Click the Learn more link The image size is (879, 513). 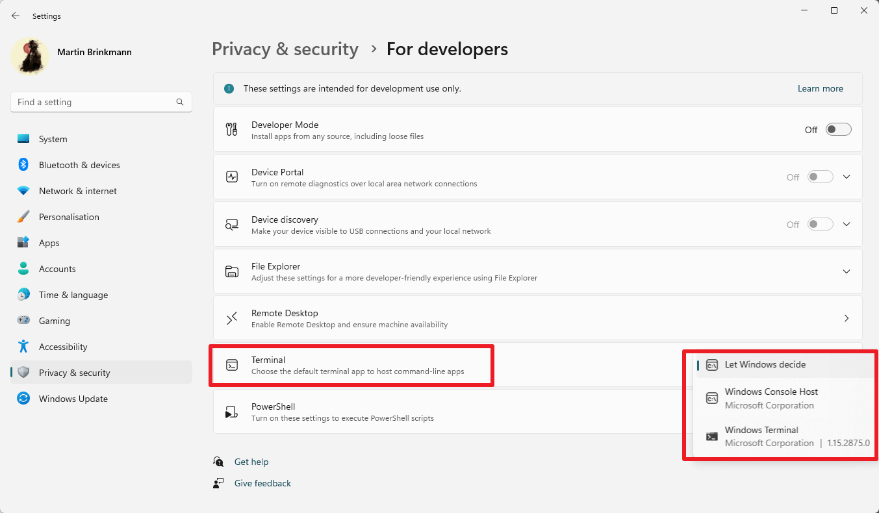point(820,88)
